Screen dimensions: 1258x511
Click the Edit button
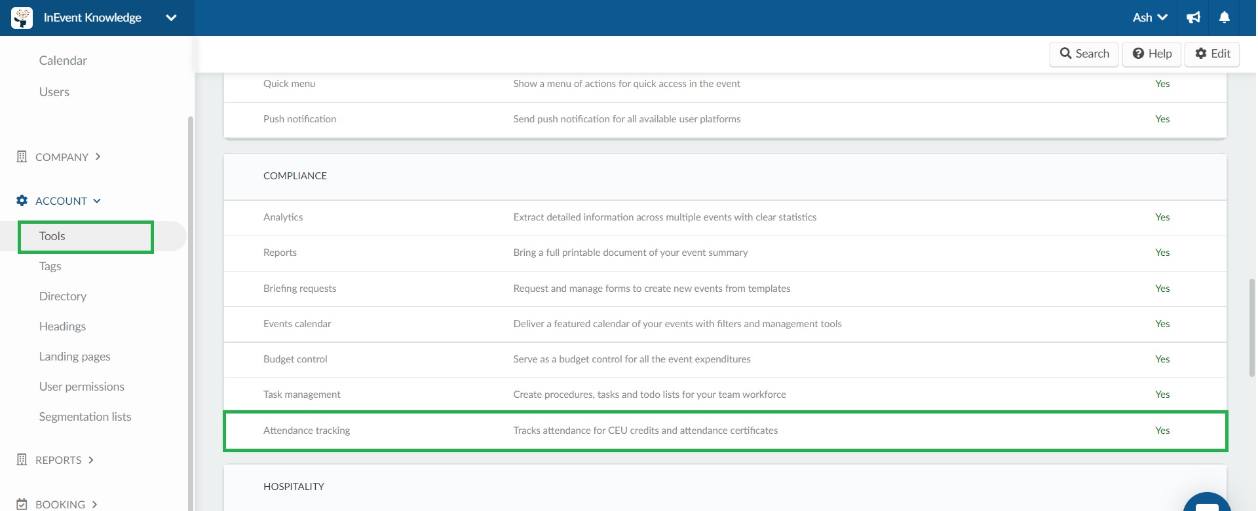coord(1212,54)
